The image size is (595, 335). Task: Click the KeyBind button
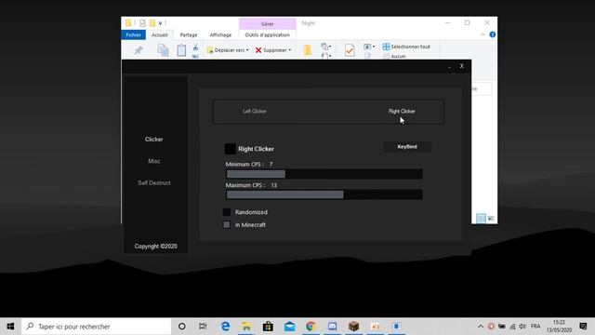407,147
